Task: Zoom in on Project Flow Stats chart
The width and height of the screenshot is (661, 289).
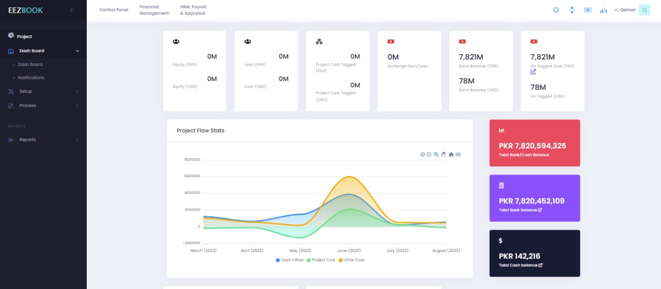Action: click(422, 155)
